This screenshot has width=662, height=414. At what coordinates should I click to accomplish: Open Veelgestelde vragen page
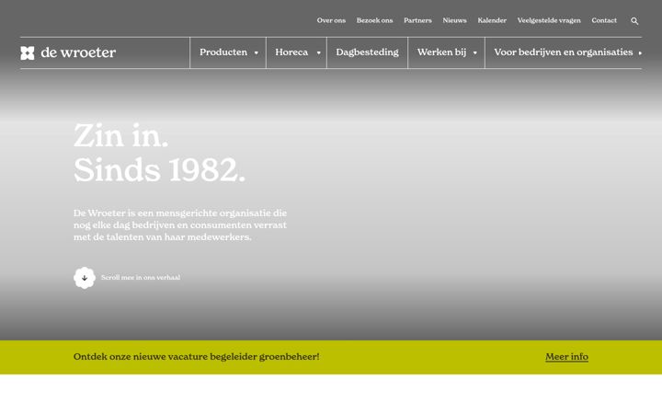(x=549, y=20)
